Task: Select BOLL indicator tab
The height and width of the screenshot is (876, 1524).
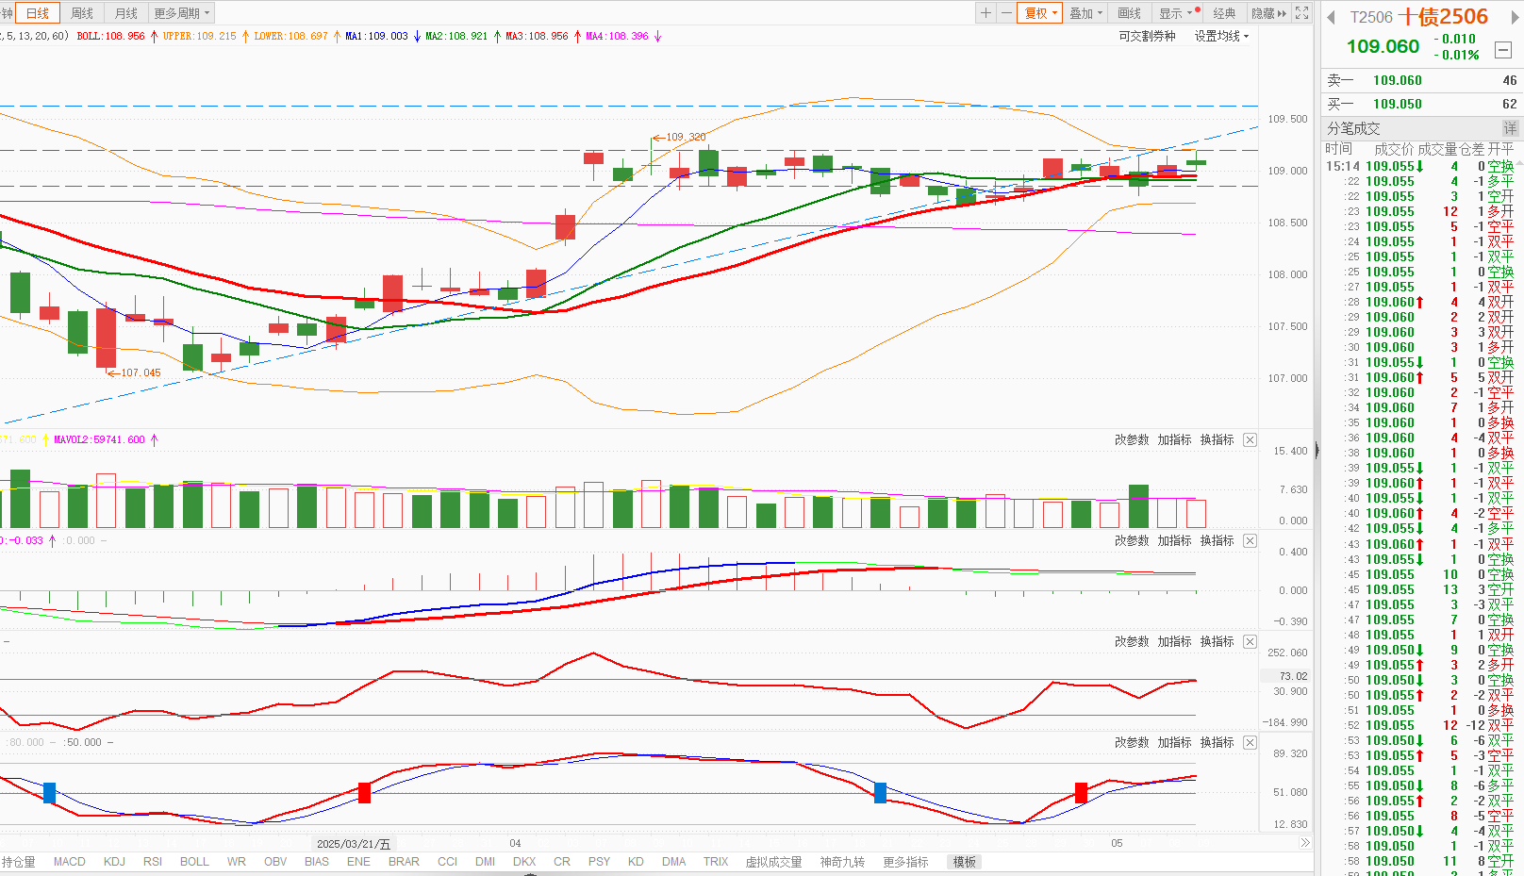Action: point(194,862)
